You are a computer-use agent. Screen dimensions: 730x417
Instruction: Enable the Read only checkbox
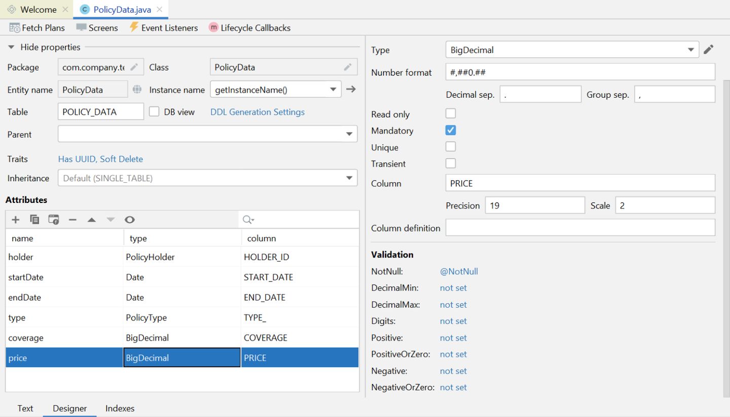(450, 114)
